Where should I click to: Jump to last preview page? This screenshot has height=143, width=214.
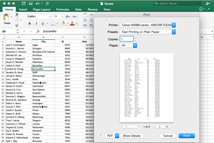click(167, 127)
